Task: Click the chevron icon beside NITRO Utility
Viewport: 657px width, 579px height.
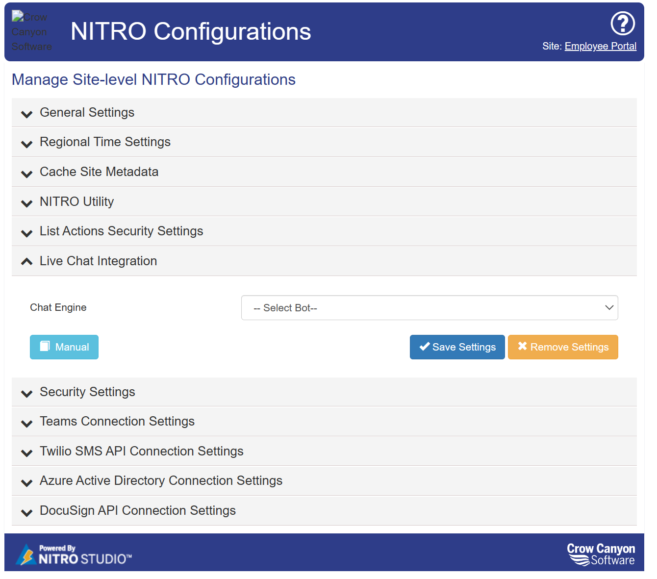Action: click(x=27, y=203)
